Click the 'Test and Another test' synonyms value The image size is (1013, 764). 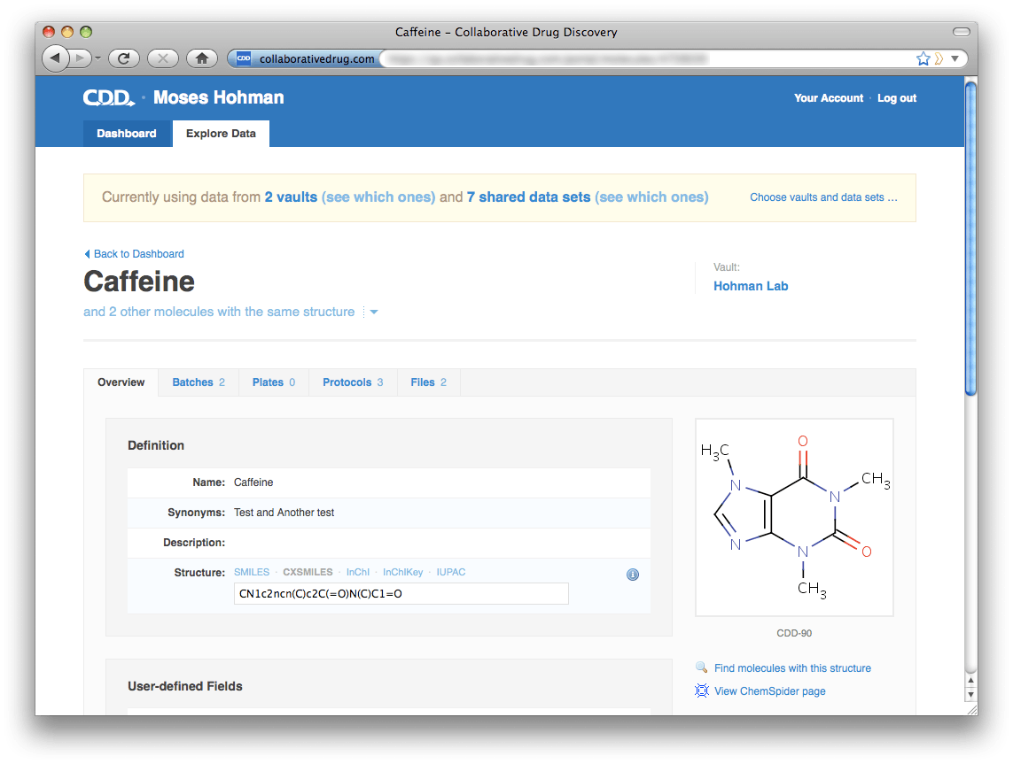pyautogui.click(x=284, y=513)
